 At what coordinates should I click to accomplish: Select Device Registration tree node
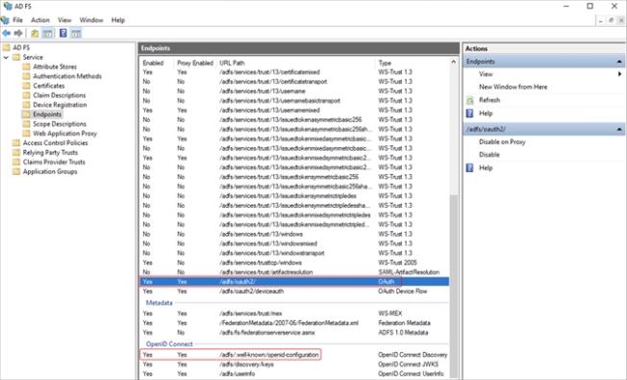(60, 105)
